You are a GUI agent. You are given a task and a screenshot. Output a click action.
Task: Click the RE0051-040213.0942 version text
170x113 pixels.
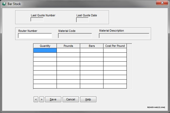[x=156, y=107]
